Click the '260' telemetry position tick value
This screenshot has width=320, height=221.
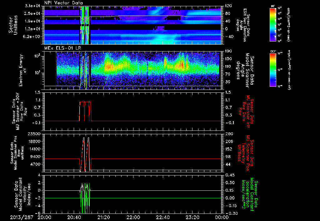(x=228, y=134)
